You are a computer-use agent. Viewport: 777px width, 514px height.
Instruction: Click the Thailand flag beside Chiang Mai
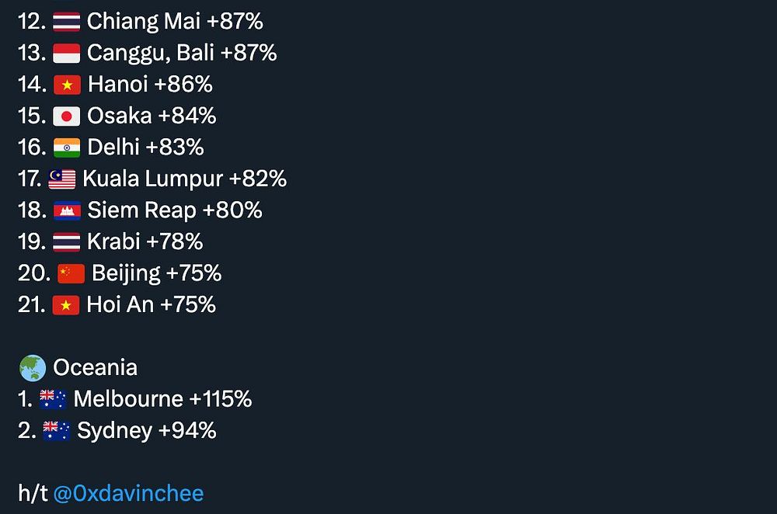(x=66, y=22)
